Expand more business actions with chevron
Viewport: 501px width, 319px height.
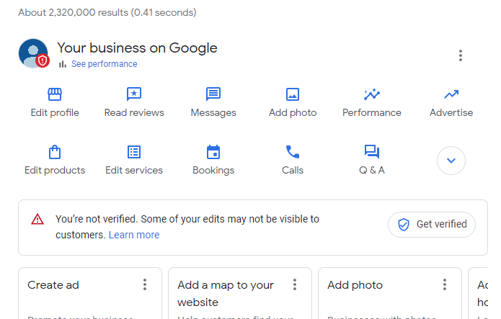tap(451, 161)
